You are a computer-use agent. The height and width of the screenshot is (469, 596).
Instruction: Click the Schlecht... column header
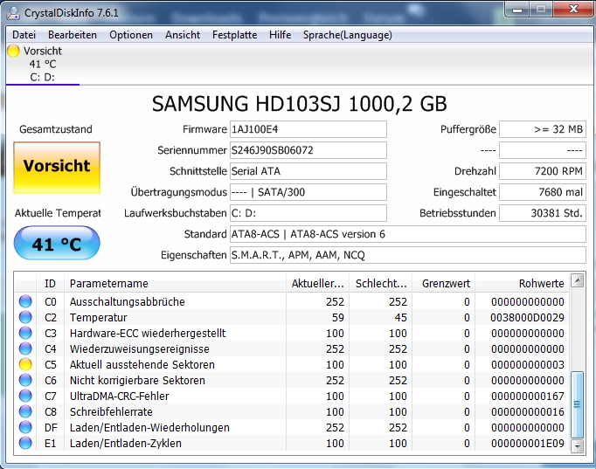click(x=380, y=283)
